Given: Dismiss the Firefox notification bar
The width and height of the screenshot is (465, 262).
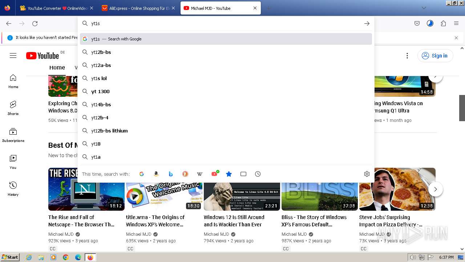Looking at the screenshot, I should [456, 37].
